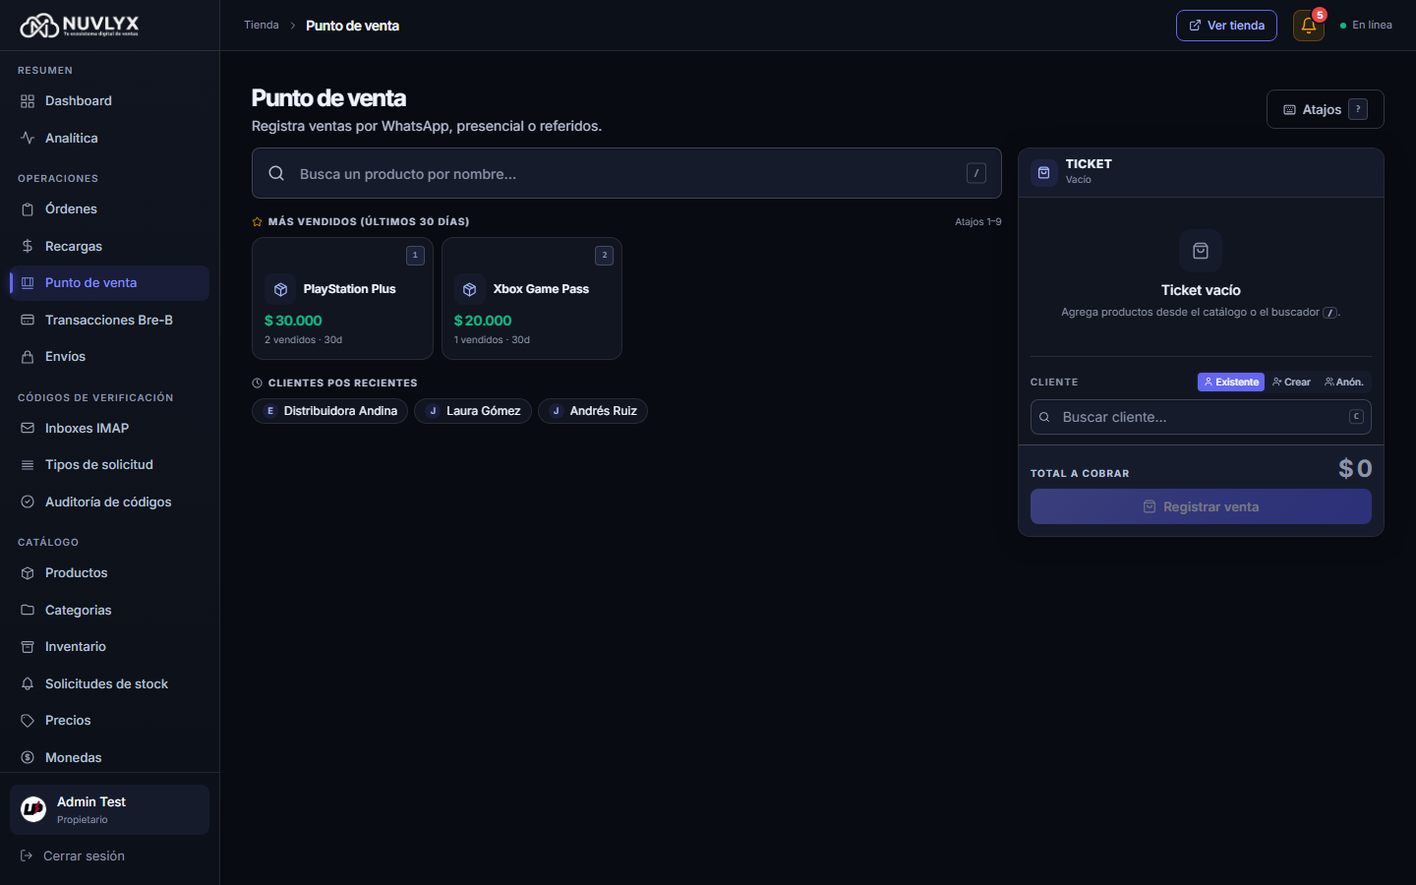
Task: Click the Inboxes IMAP mail icon
Action: (28, 428)
